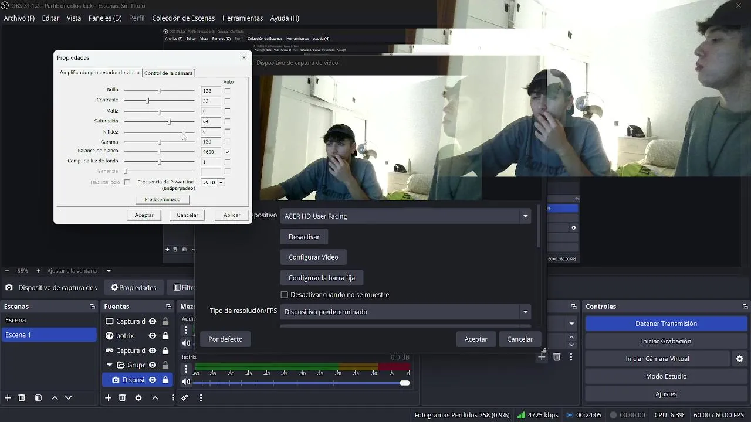Viewport: 751px width, 422px height.
Task: Enable Auto for Comp. de luz de fondo
Action: [227, 162]
